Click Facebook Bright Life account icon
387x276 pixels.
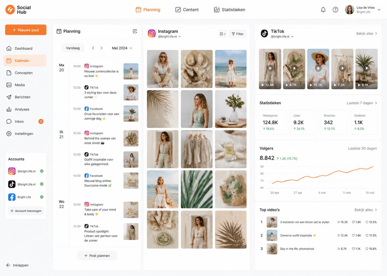pos(12,197)
